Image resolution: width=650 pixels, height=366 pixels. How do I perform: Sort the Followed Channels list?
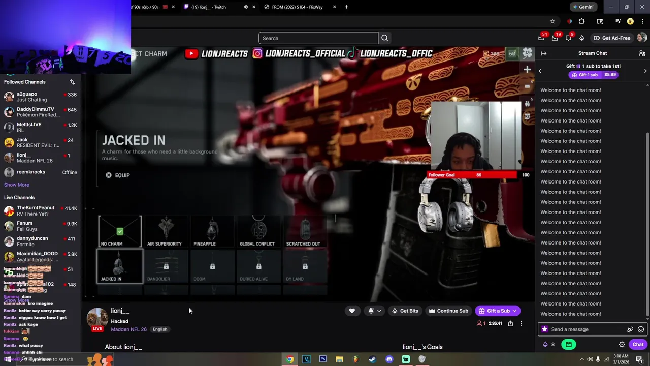[x=72, y=82]
